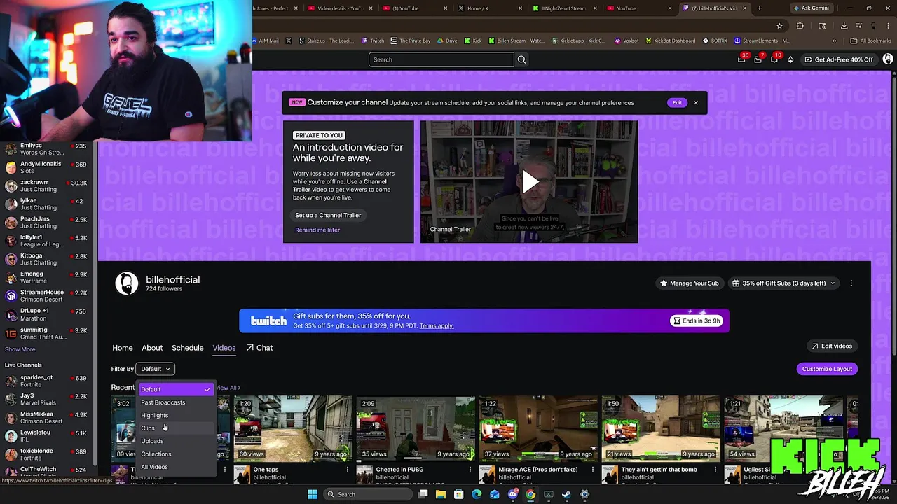Click the Twitch search input field
Screen dimensions: 897x504
[441, 59]
